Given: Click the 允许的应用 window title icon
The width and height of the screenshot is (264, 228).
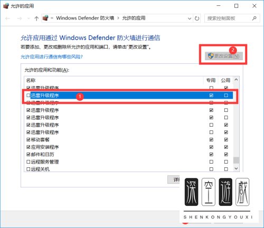Looking at the screenshot, I should pyautogui.click(x=6, y=6).
